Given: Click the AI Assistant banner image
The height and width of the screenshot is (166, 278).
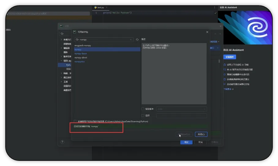Looking at the screenshot, I should pos(245,27).
